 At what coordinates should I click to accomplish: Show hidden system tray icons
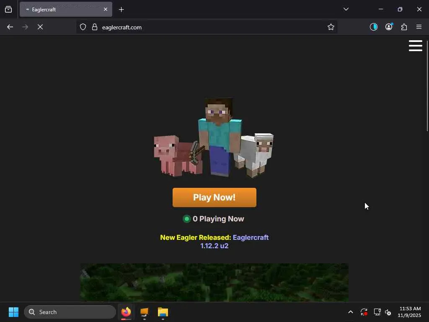(351, 312)
